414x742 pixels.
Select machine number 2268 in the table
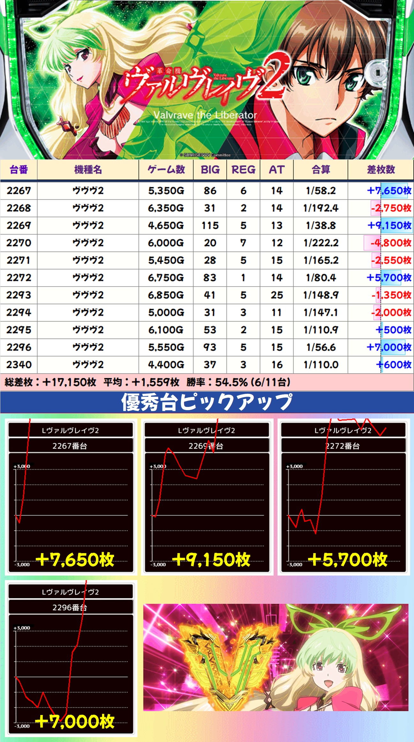(x=19, y=208)
